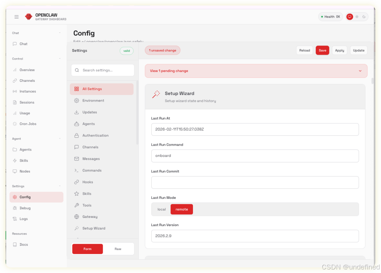Click the OpenClaw red lobster logo
This screenshot has width=381, height=273.
click(x=29, y=17)
